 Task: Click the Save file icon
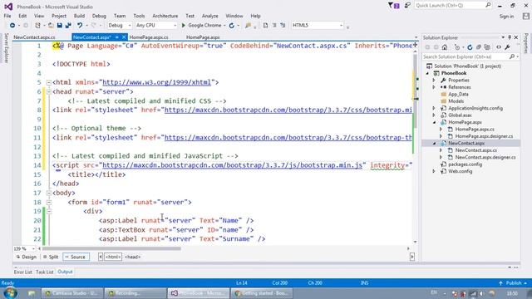point(60,26)
